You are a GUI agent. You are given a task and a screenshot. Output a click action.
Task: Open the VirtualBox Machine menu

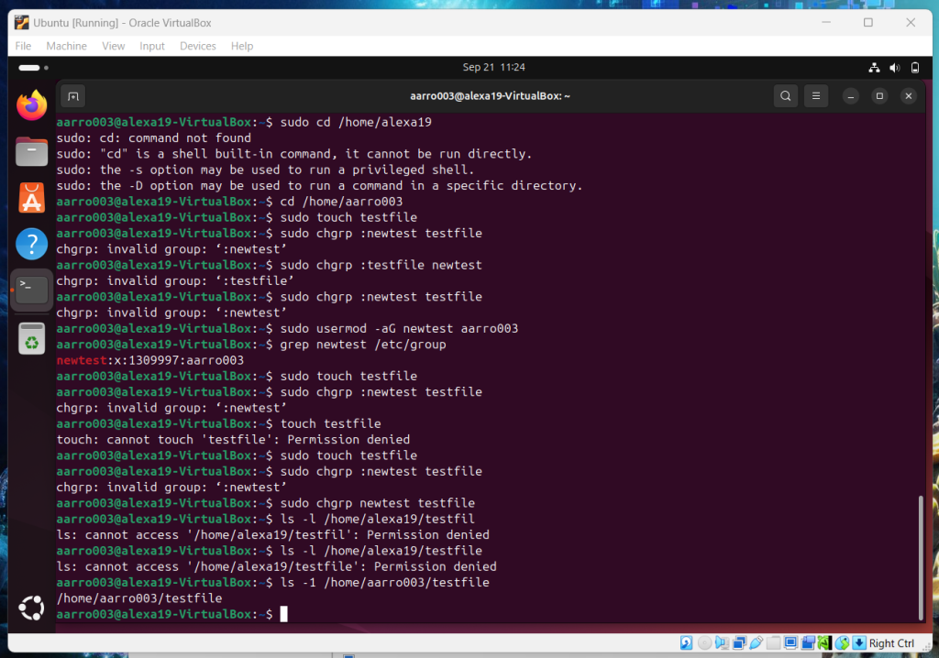click(x=66, y=46)
